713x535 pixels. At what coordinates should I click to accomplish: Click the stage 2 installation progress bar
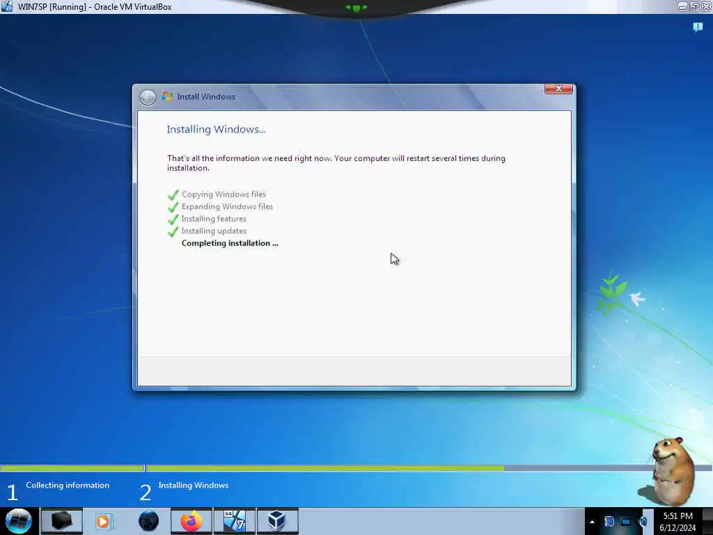pos(429,467)
